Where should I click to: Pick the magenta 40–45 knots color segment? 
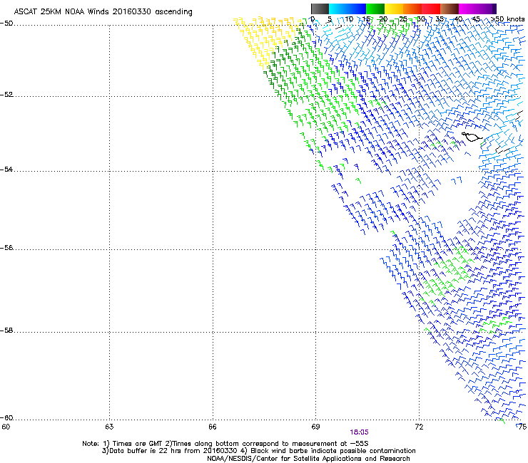[x=468, y=9]
